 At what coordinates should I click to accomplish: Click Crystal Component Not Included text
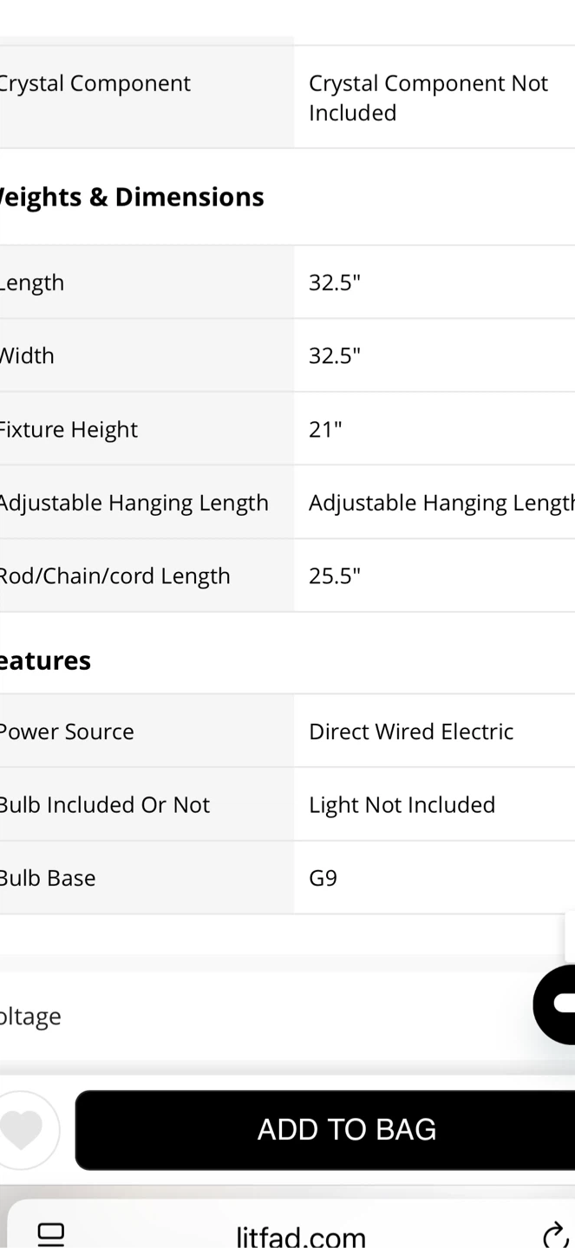[x=428, y=98]
